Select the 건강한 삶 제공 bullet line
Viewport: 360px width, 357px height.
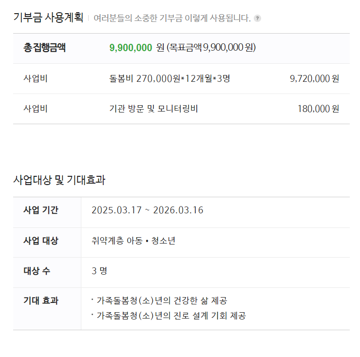pos(159,301)
